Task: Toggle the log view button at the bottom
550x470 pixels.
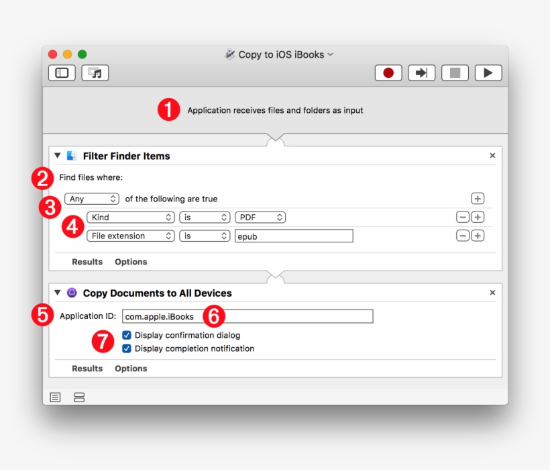Action: pyautogui.click(x=56, y=397)
